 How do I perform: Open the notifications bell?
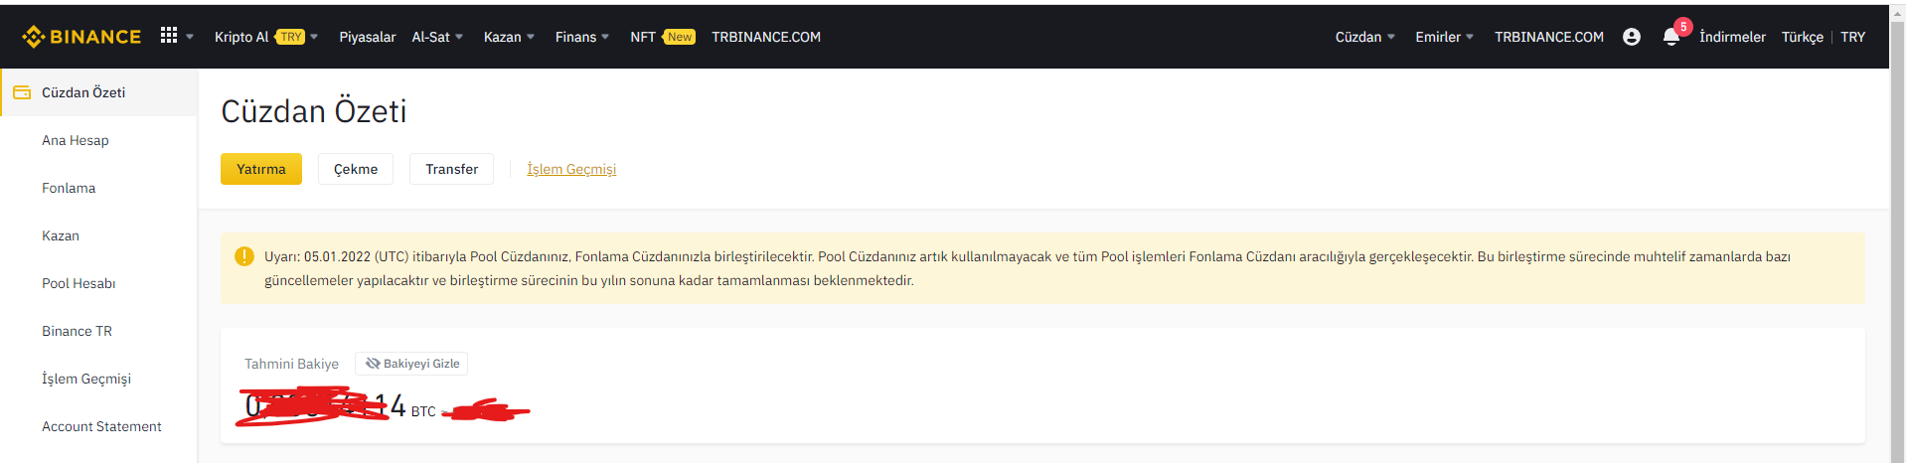(1671, 37)
